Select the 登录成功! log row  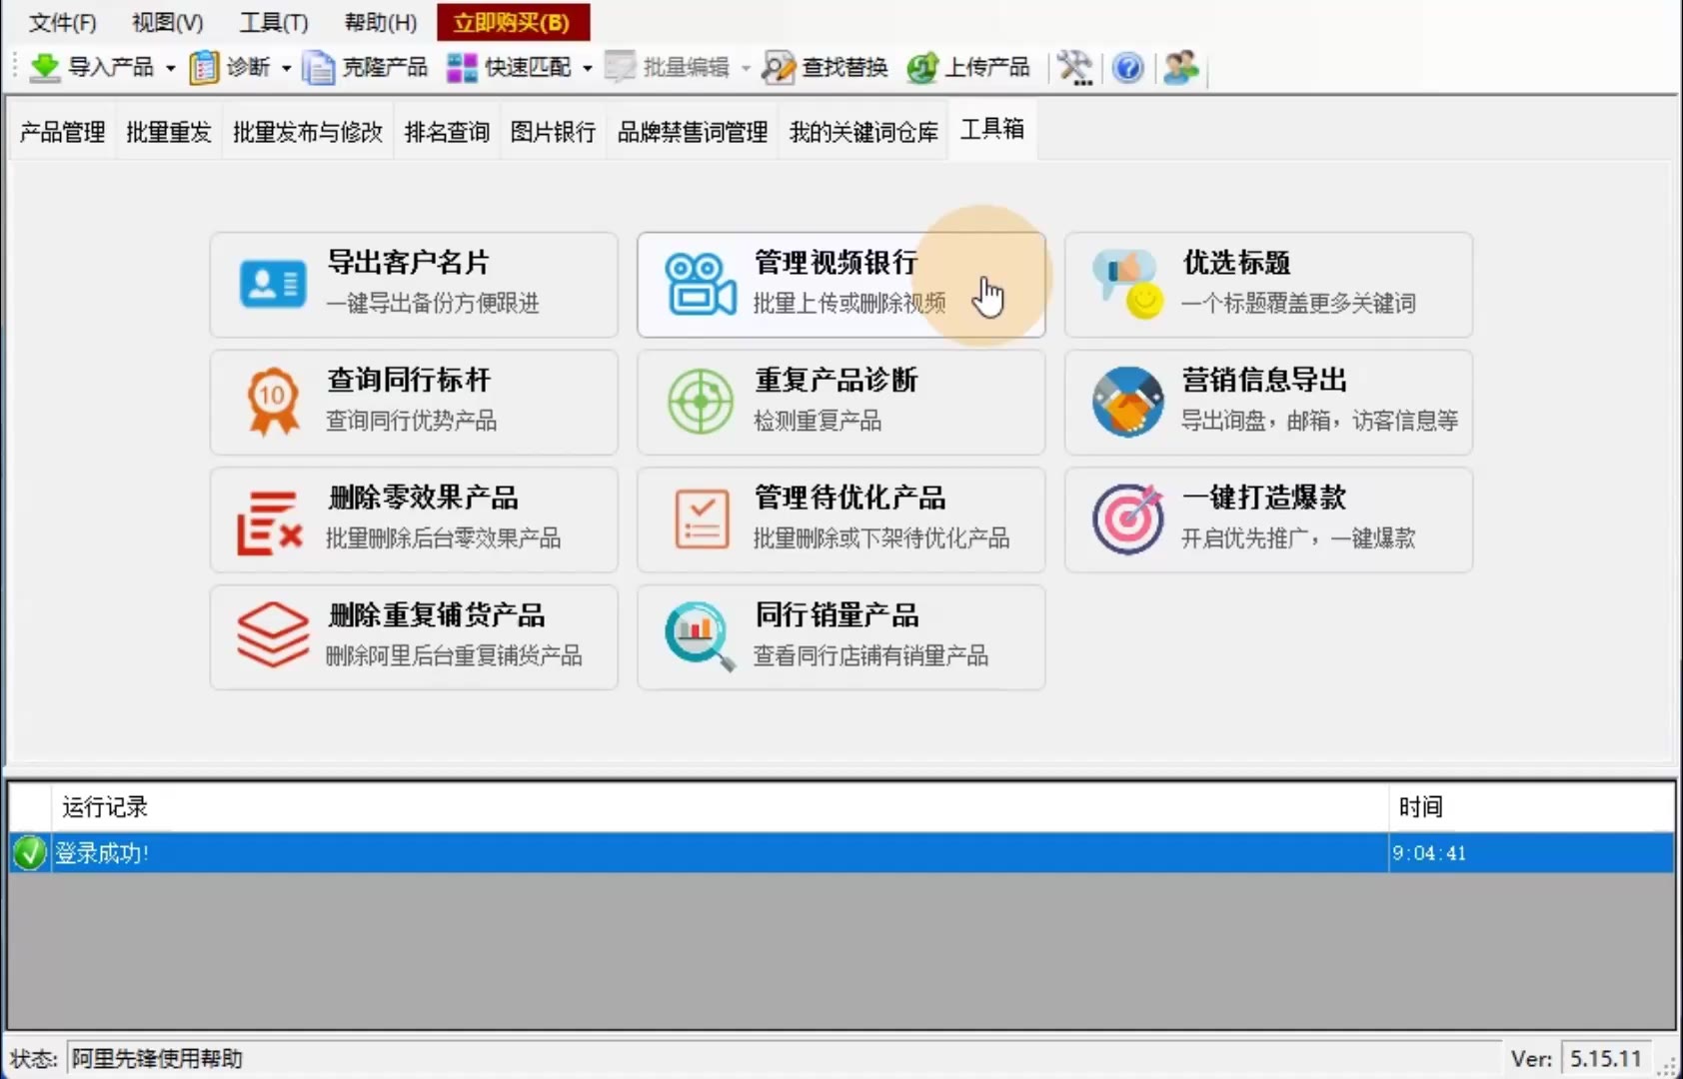pos(841,853)
